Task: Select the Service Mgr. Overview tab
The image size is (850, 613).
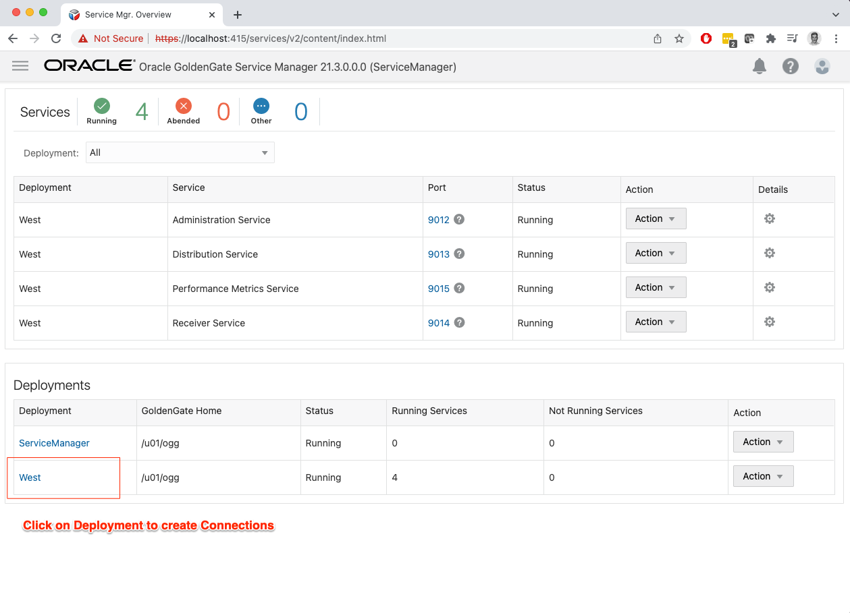Action: pyautogui.click(x=135, y=14)
